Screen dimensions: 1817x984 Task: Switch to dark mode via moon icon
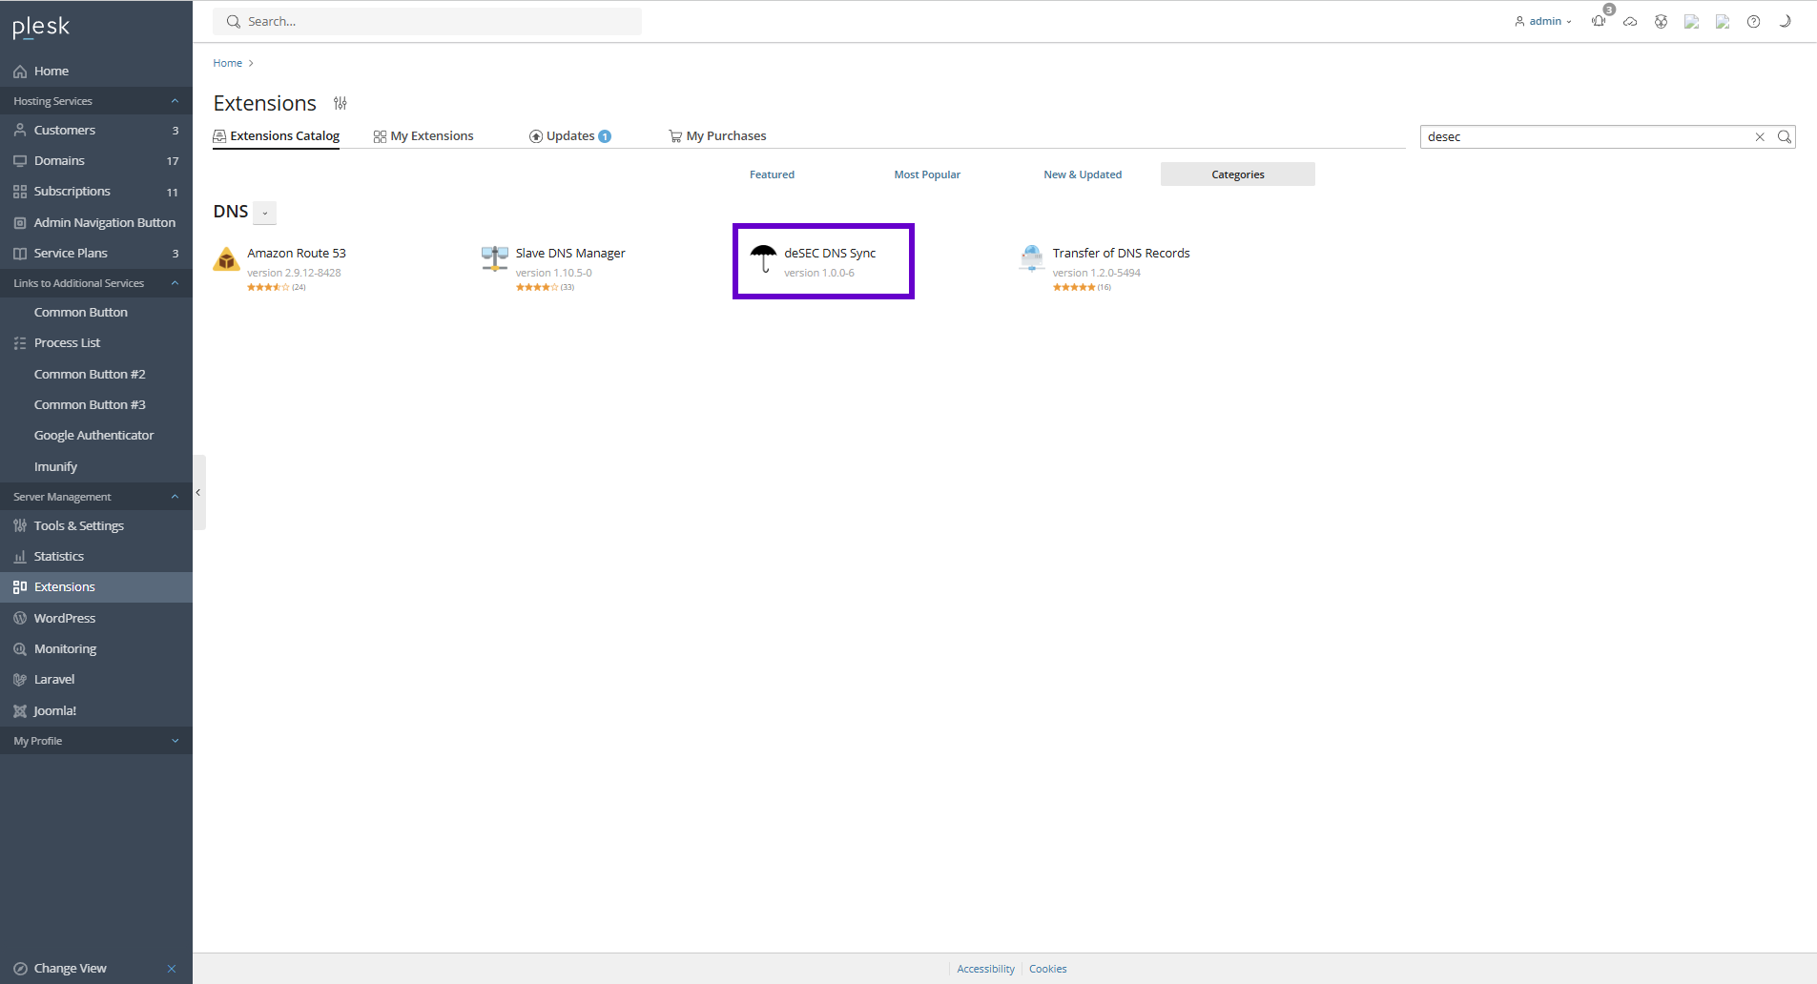click(1785, 21)
